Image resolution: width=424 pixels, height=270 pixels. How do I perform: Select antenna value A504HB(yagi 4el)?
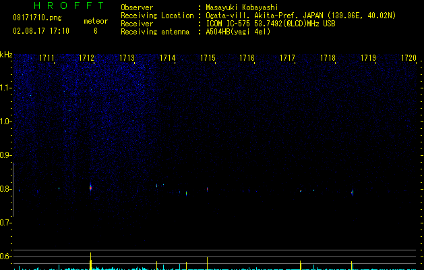[238, 32]
